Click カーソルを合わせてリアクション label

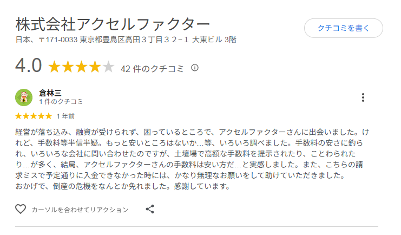[80, 210]
